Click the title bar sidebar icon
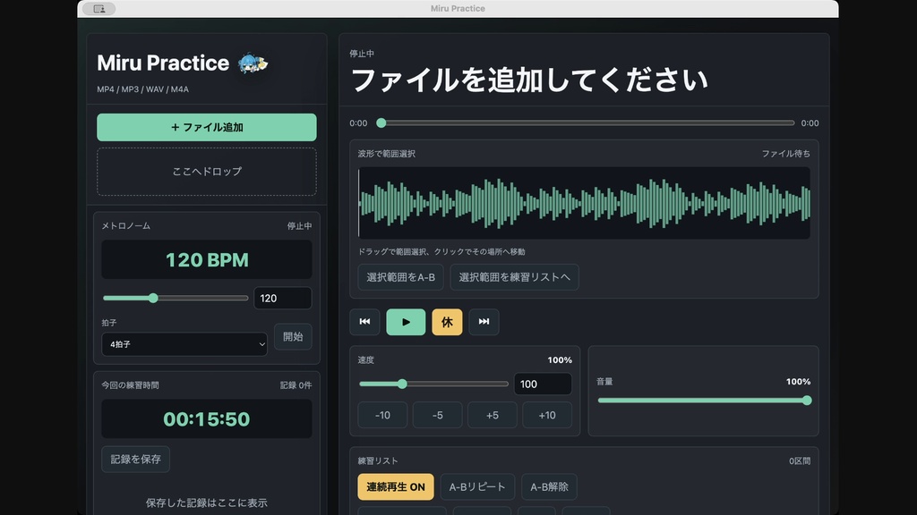917x515 pixels. point(99,9)
